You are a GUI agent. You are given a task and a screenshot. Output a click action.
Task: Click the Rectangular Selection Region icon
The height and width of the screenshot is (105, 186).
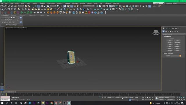[32, 6]
